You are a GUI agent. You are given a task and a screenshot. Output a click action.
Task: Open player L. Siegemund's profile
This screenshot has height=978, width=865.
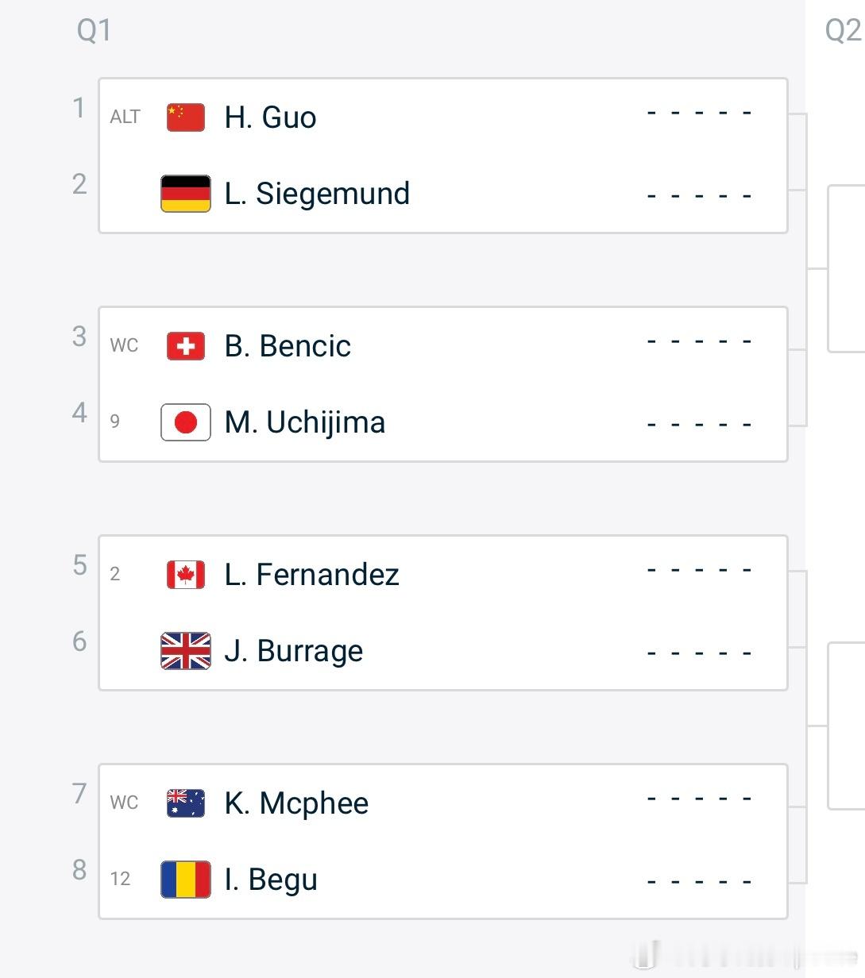pos(317,194)
